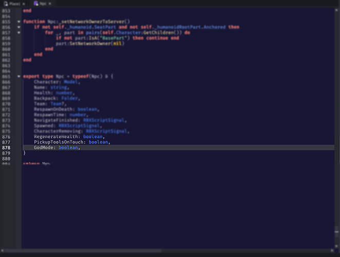
Task: Click 'boolean' on the PickupToolsOnTouch line
Action: (x=98, y=142)
